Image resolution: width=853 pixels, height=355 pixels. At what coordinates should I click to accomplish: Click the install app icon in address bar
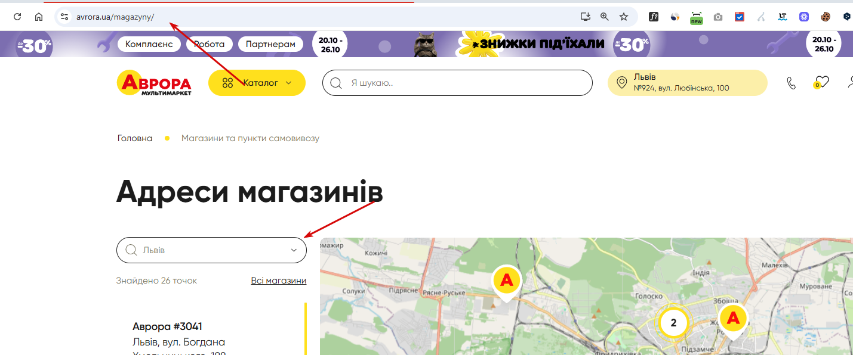[585, 17]
